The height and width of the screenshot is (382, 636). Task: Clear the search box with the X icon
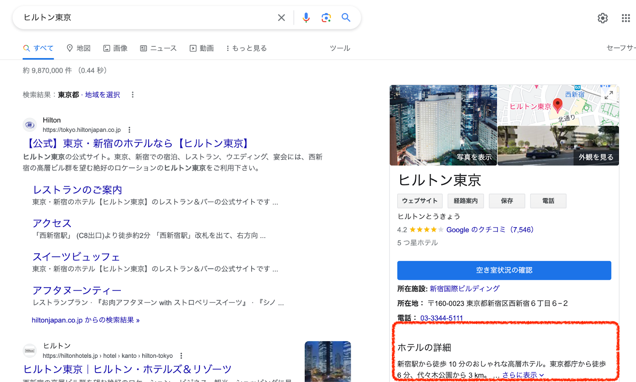(281, 17)
